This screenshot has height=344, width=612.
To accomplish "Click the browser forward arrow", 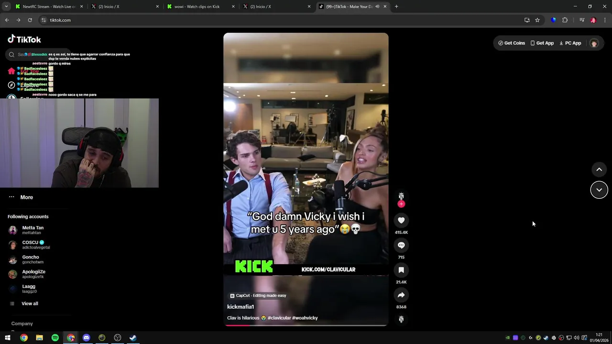I will coord(18,20).
